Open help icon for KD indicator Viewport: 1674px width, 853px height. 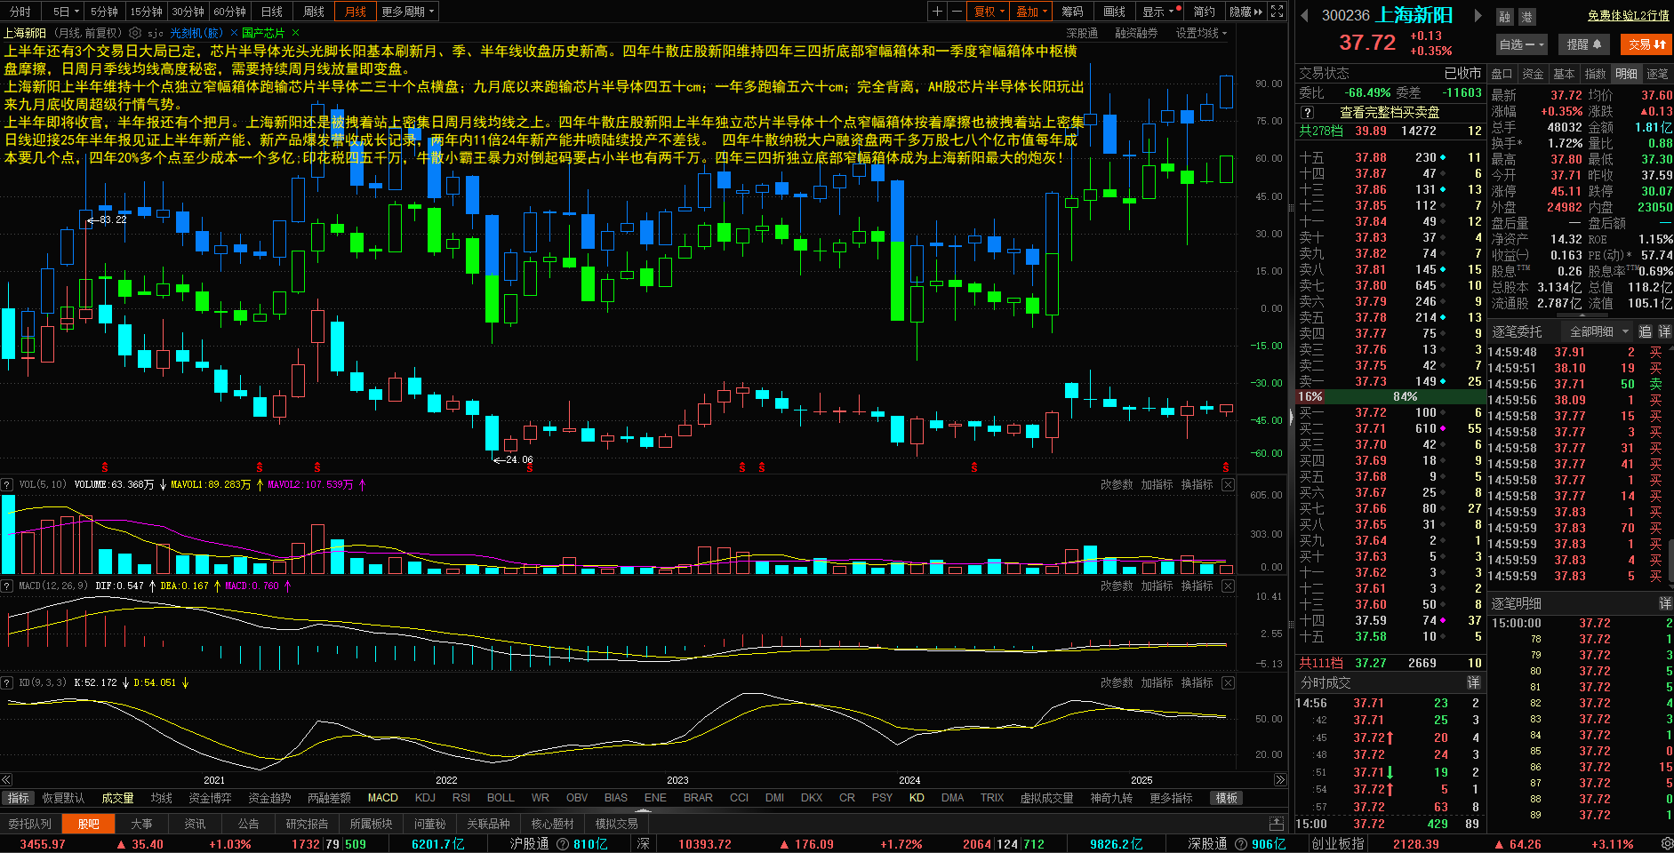click(7, 682)
